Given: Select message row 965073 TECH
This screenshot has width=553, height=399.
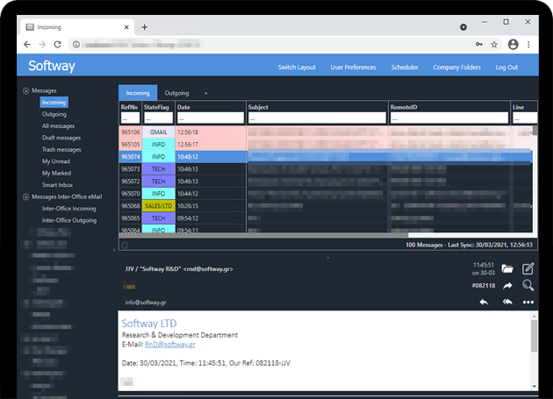Looking at the screenshot, I should tap(326, 169).
